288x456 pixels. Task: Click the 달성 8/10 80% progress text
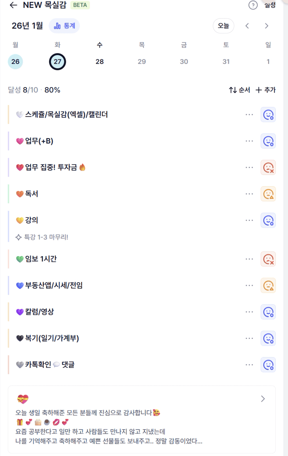tap(34, 90)
